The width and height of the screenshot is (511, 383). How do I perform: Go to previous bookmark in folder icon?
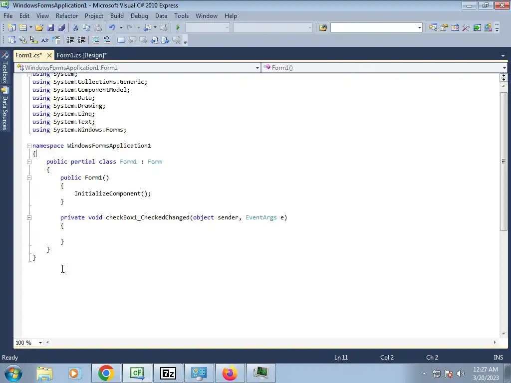155,40
